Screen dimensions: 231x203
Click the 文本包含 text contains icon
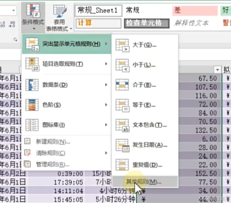click(123, 125)
